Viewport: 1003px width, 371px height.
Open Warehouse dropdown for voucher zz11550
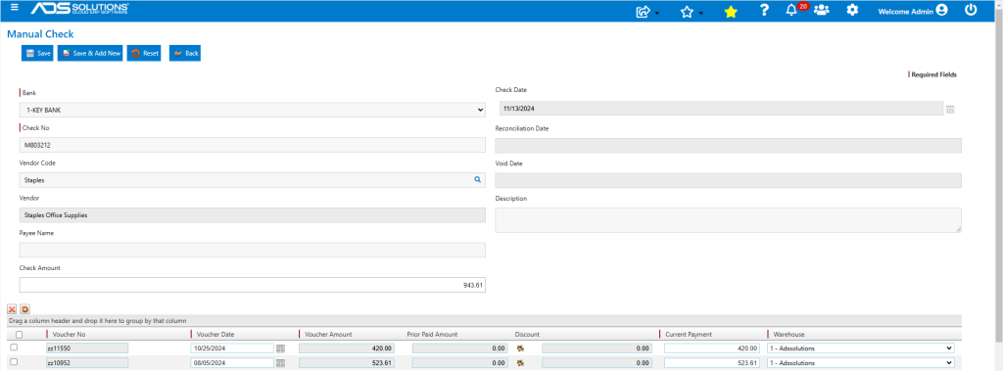click(860, 348)
